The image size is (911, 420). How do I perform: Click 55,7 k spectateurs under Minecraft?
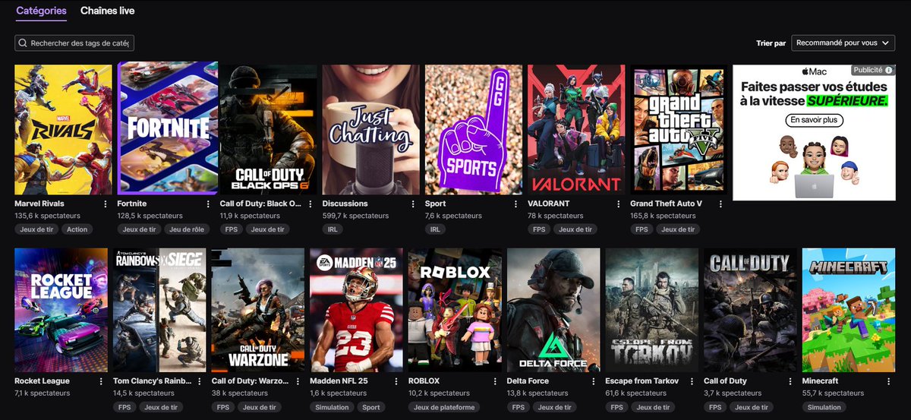[x=833, y=393]
